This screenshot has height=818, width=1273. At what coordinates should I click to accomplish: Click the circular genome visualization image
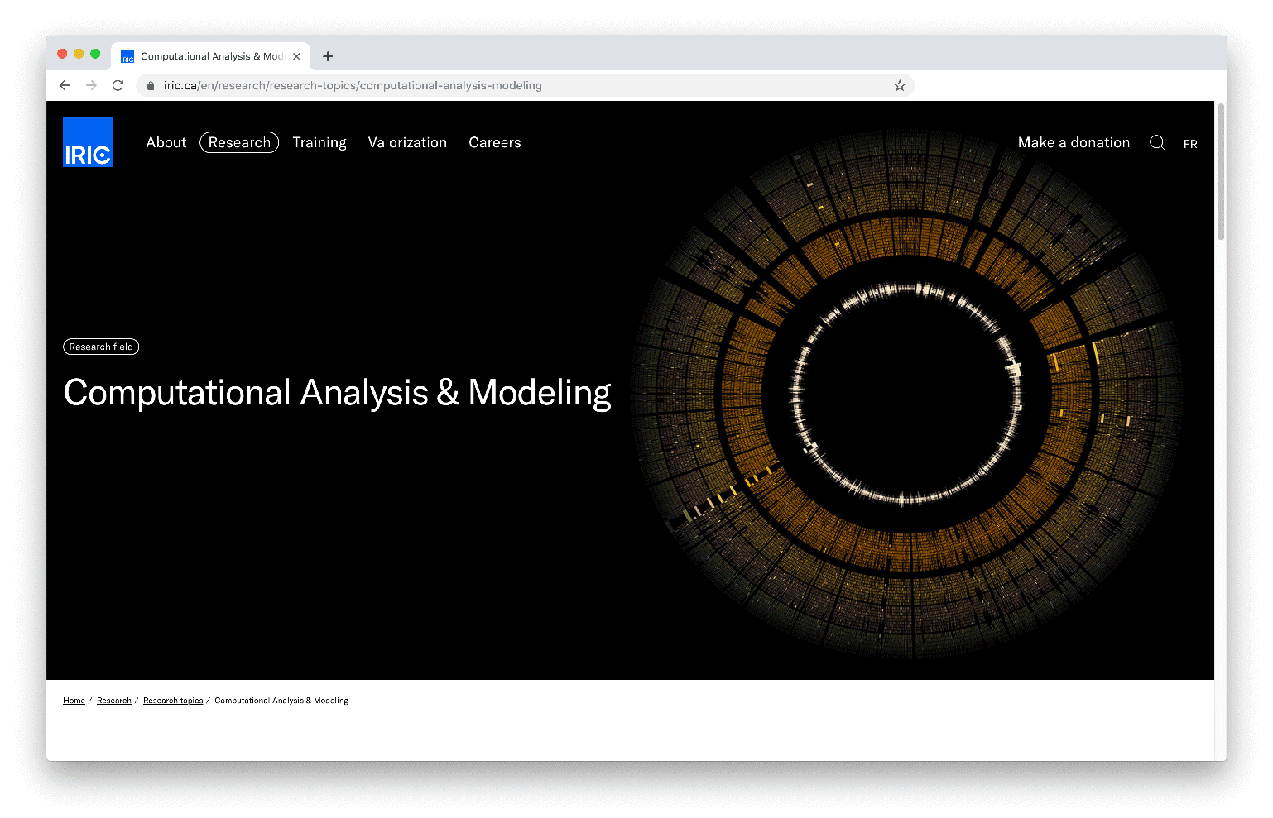pyautogui.click(x=908, y=394)
